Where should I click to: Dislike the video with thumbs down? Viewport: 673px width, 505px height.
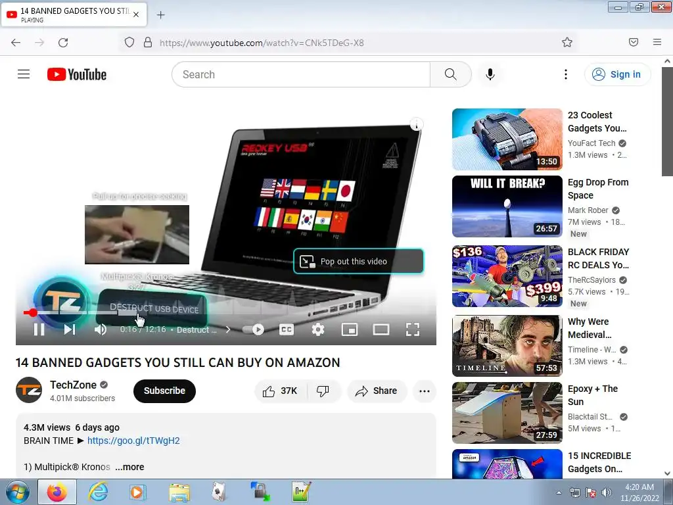323,391
